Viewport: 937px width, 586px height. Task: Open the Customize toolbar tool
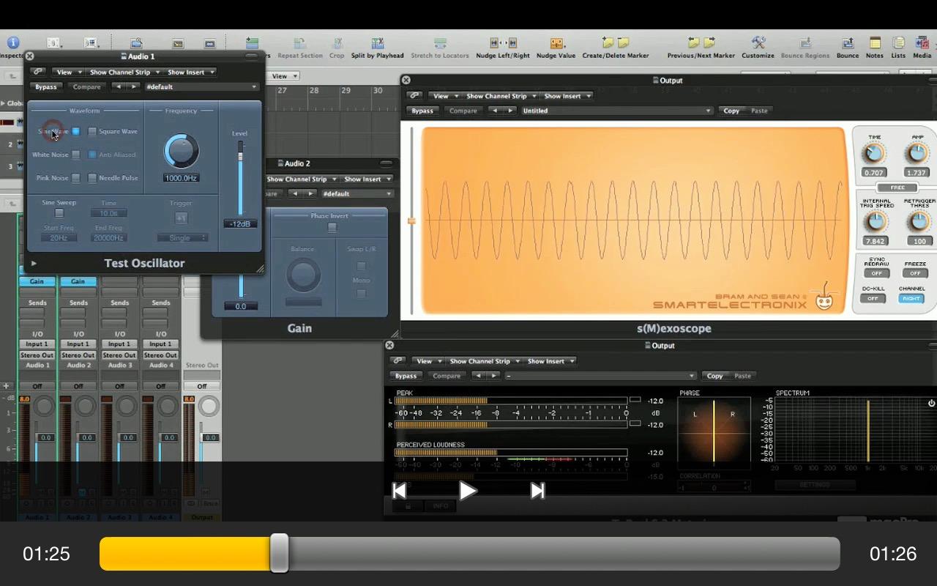[758, 44]
